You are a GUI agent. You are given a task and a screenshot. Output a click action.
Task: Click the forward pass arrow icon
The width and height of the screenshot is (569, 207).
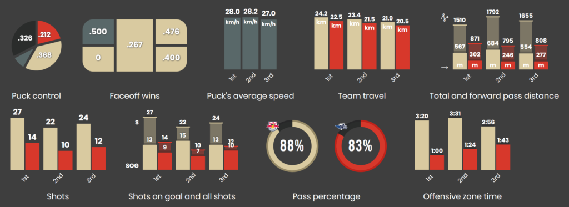pyautogui.click(x=443, y=68)
